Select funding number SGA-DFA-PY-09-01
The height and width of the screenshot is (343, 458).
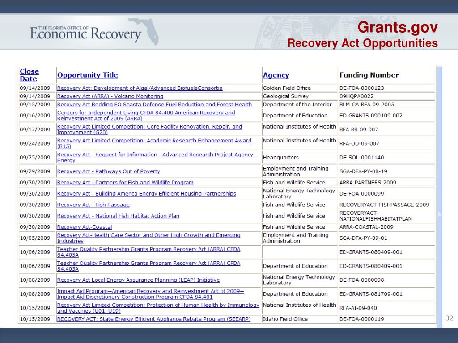point(363,238)
